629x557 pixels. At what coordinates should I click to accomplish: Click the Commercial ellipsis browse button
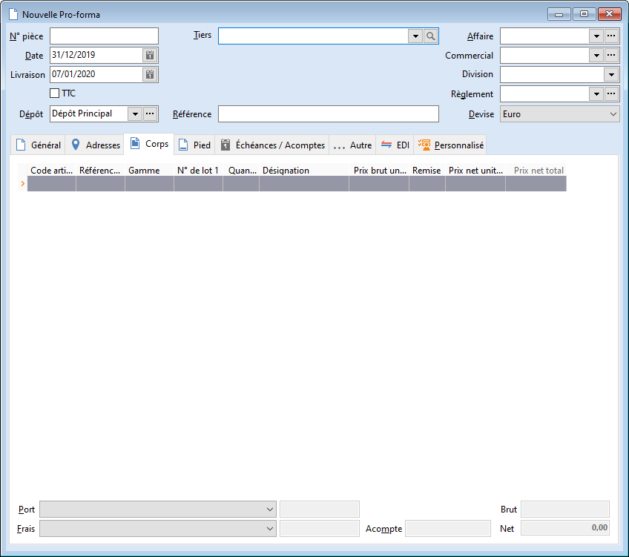coord(611,55)
